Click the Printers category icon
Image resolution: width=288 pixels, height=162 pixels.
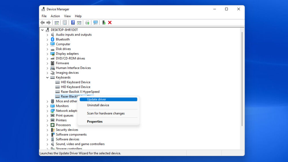click(x=52, y=120)
